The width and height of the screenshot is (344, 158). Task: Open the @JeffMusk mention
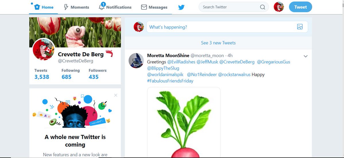(x=207, y=62)
